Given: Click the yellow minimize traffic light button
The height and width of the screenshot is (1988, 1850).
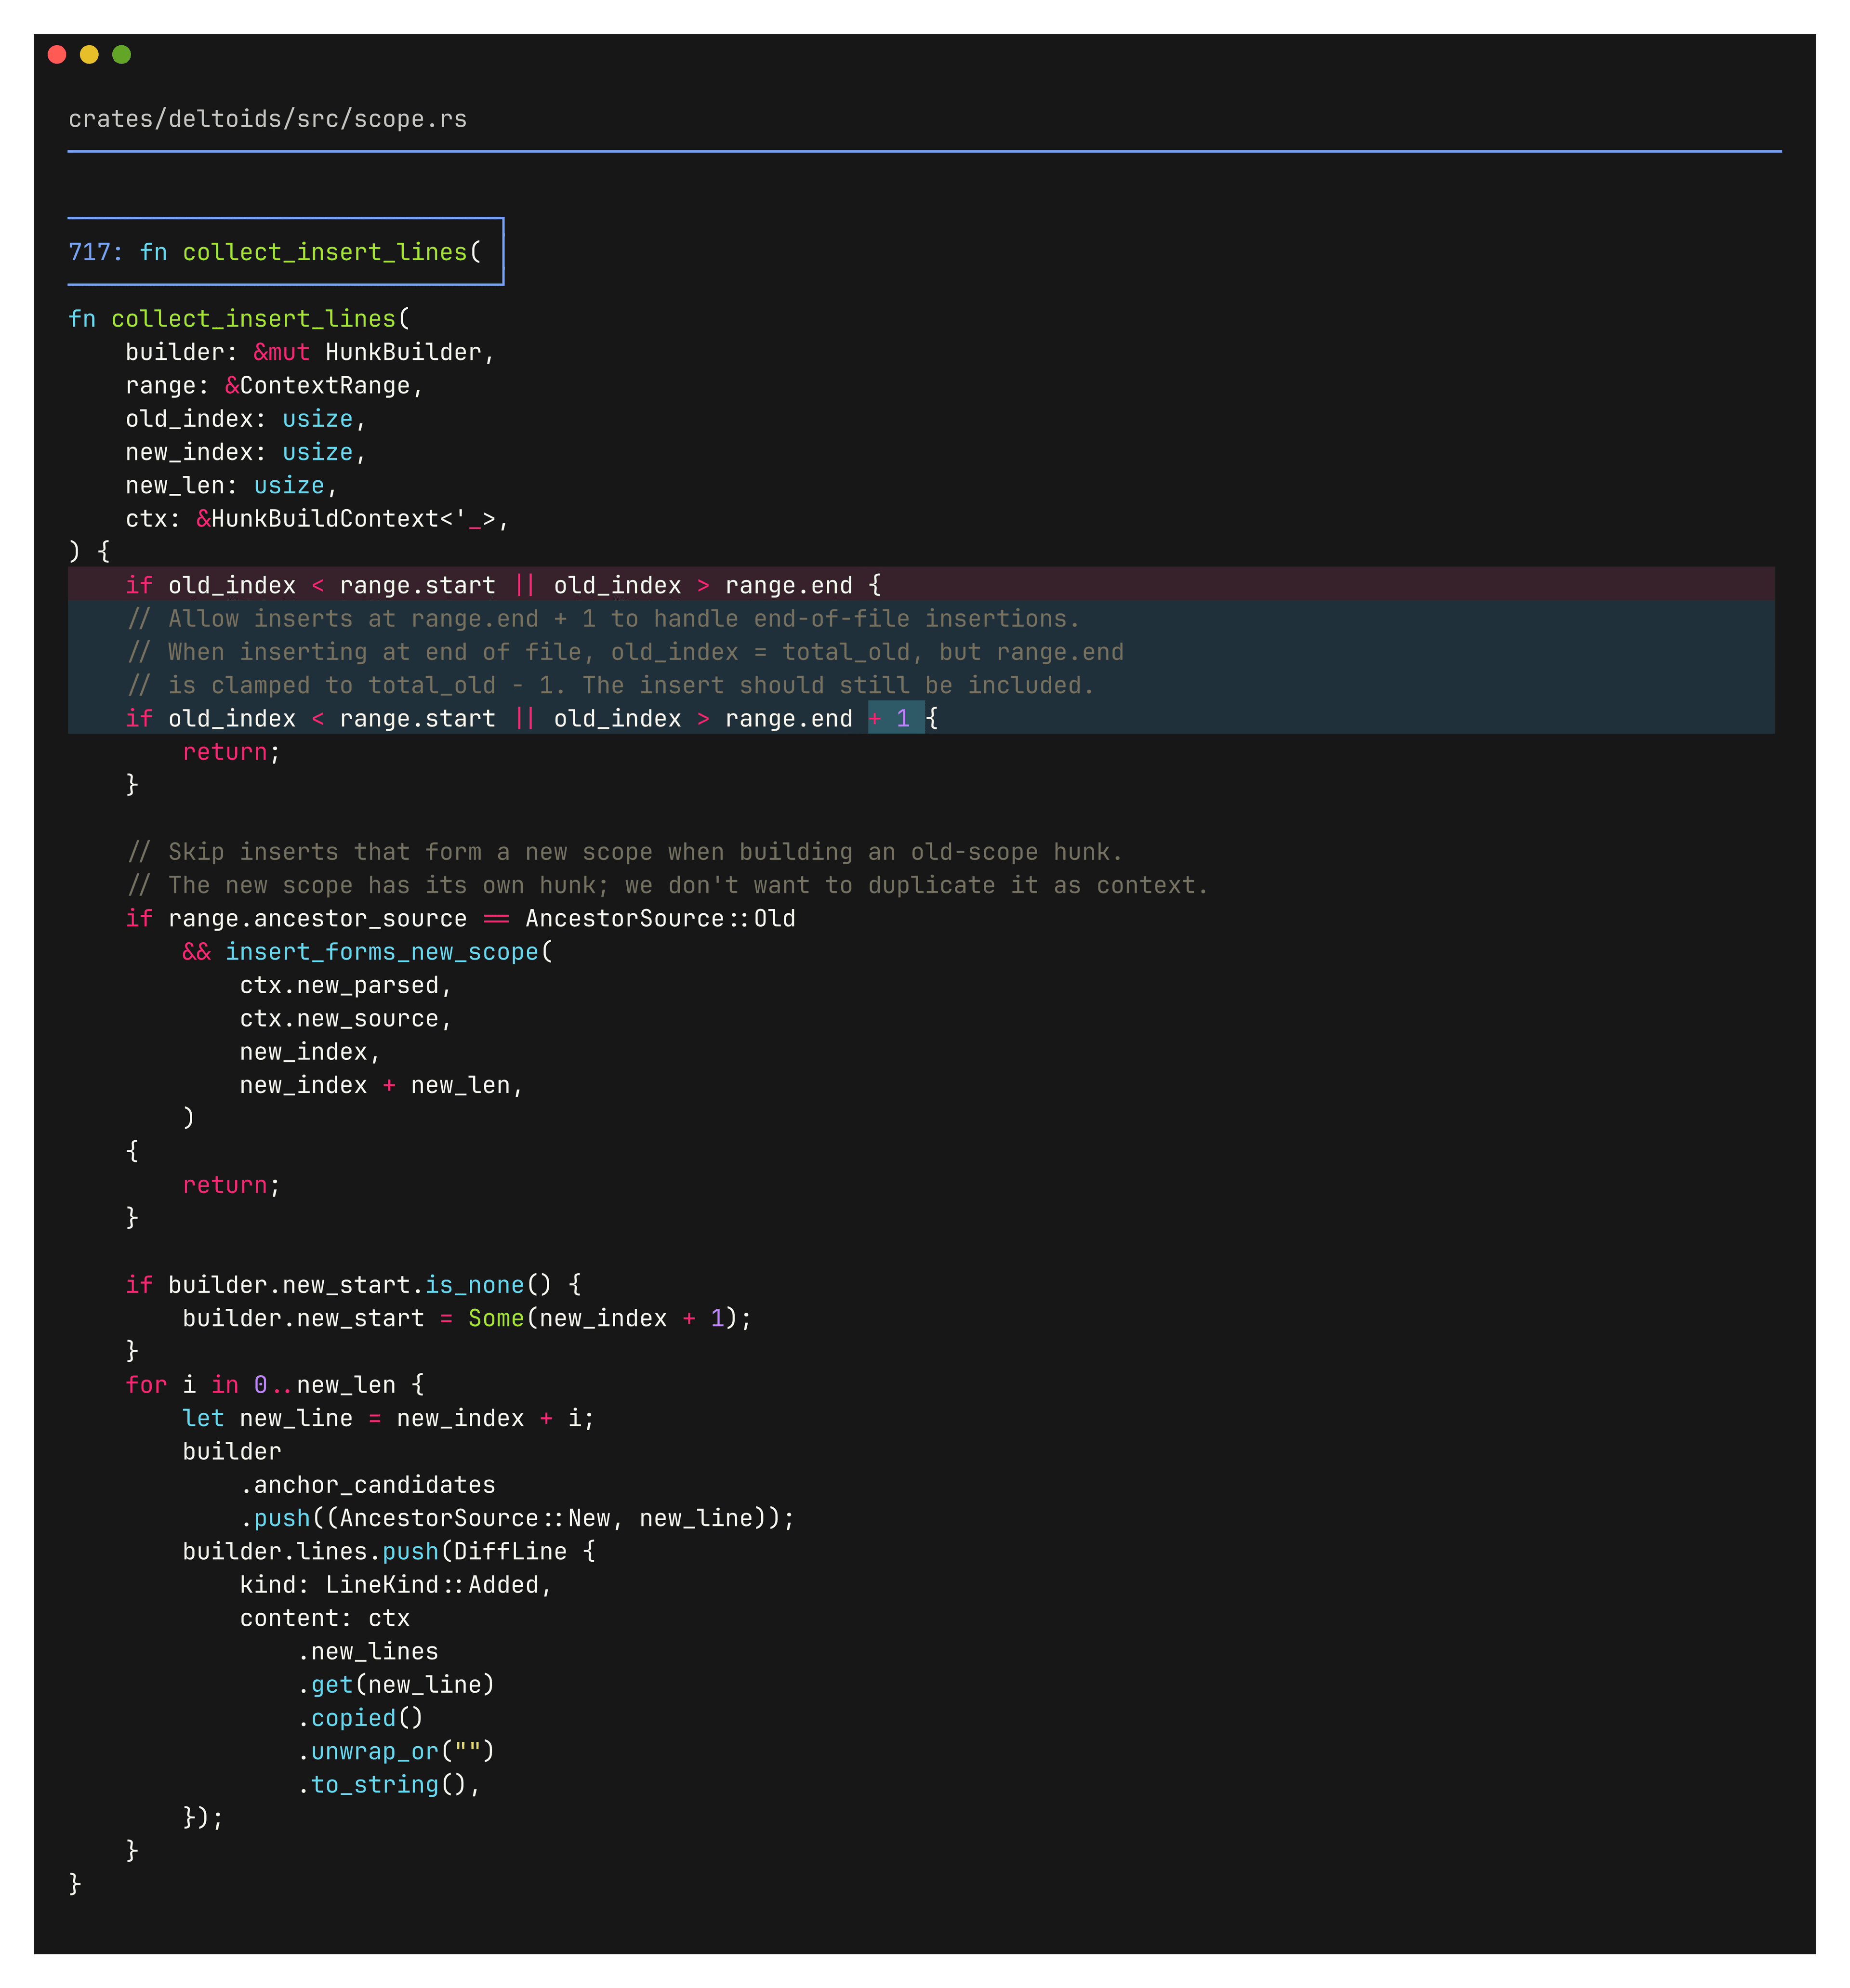Looking at the screenshot, I should (x=89, y=56).
